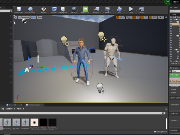Click the green circular icon at top right
The width and height of the screenshot is (180, 135).
pyautogui.click(x=168, y=2)
